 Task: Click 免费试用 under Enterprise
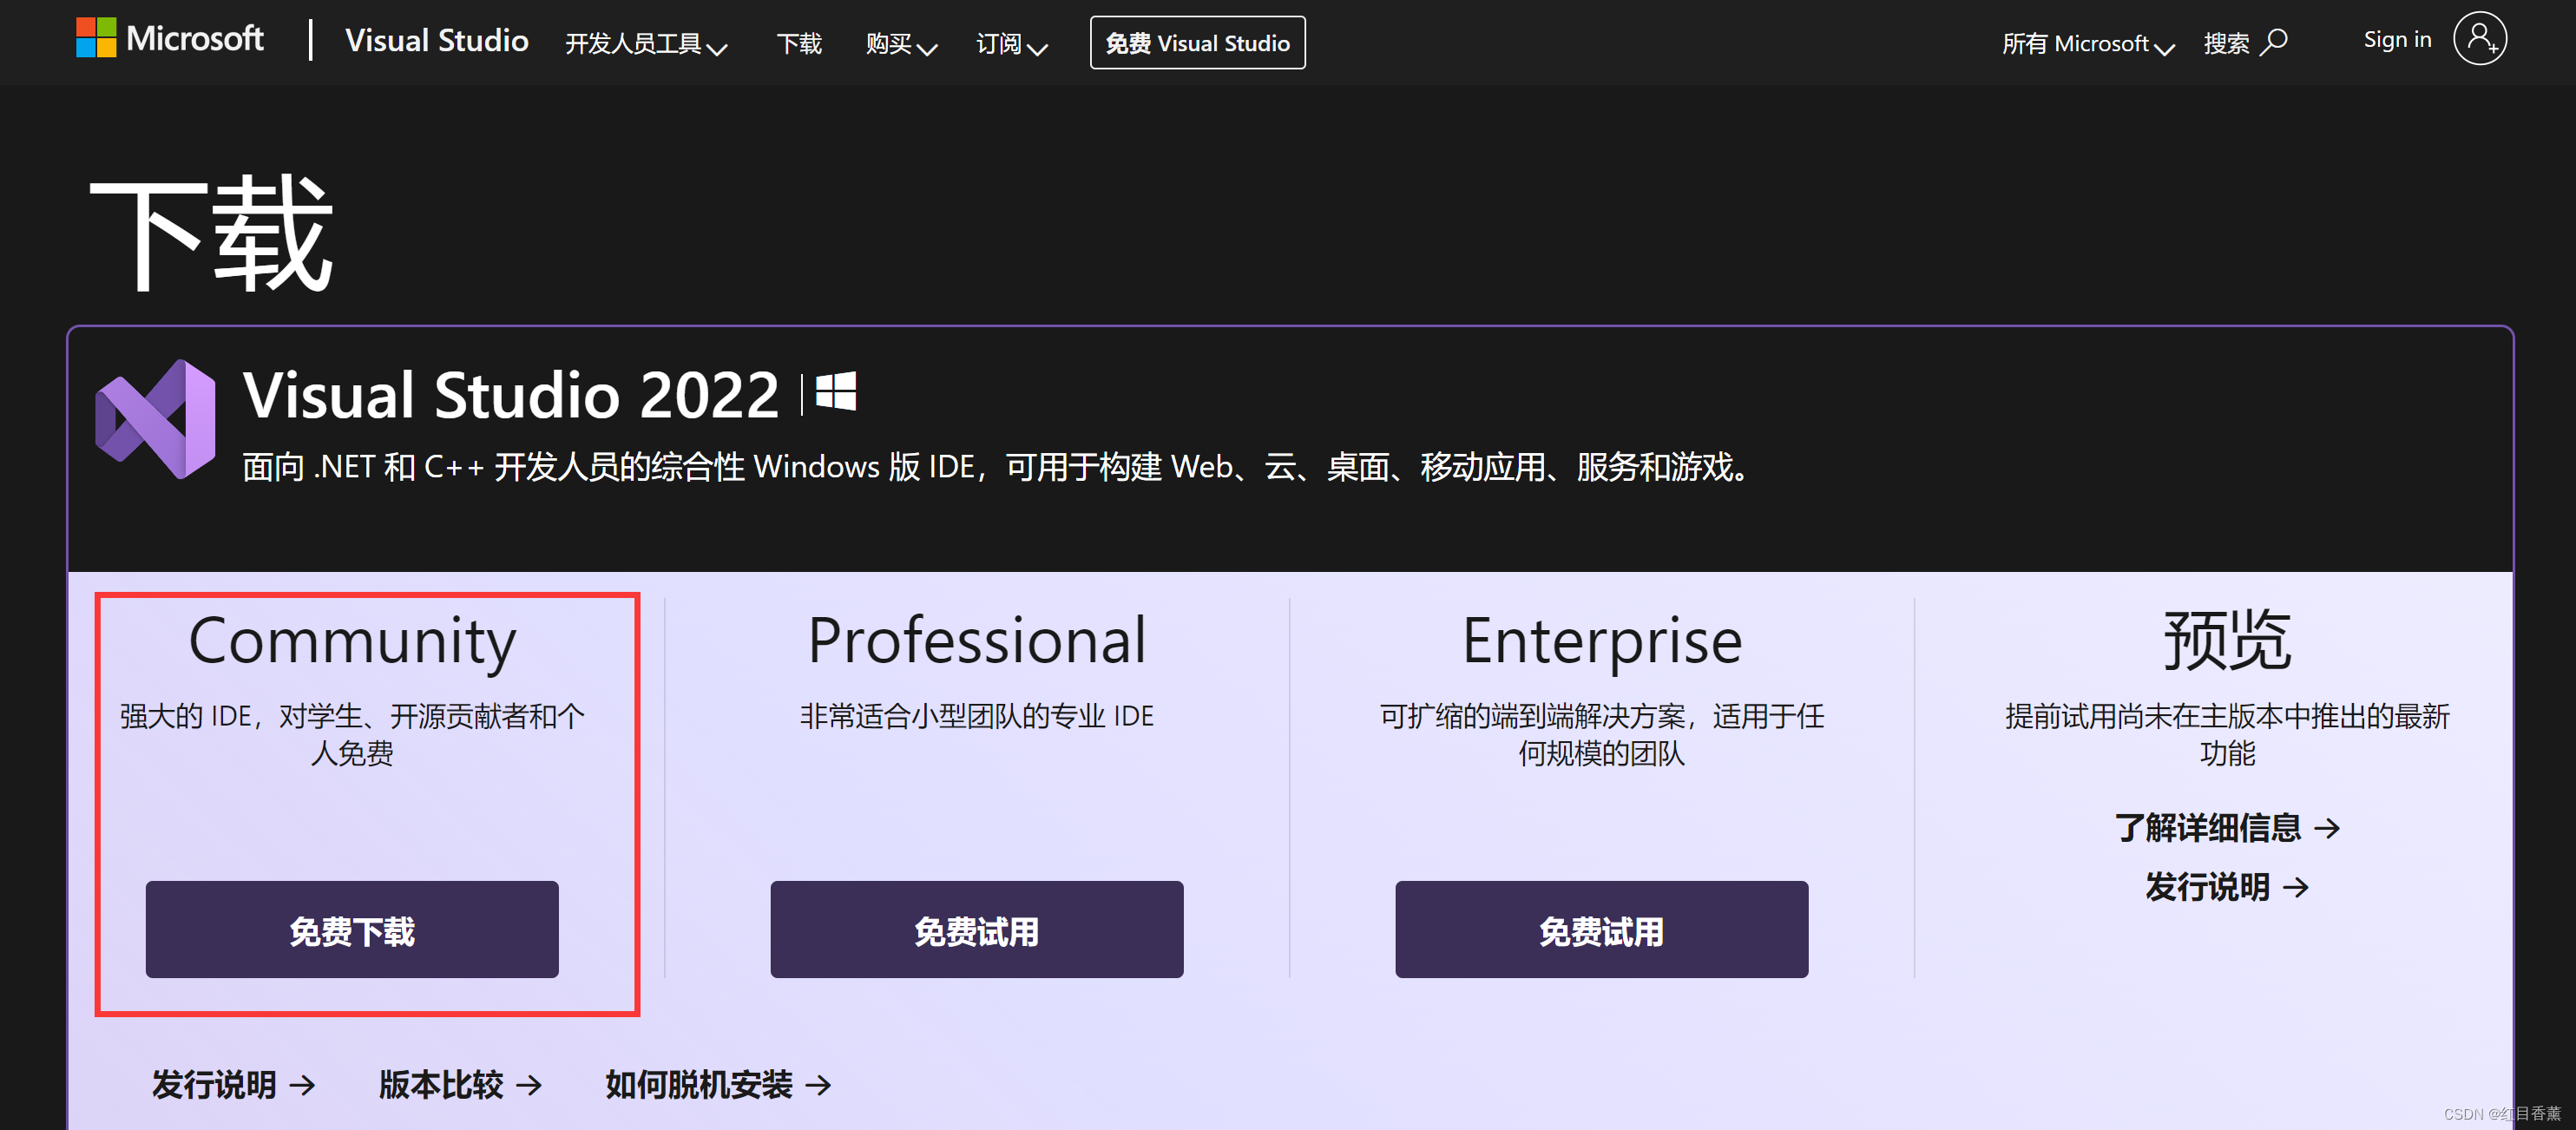[1601, 929]
